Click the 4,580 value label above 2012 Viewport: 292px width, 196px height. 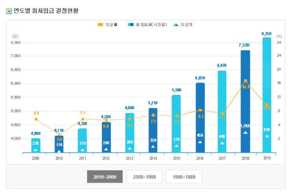tap(106, 117)
